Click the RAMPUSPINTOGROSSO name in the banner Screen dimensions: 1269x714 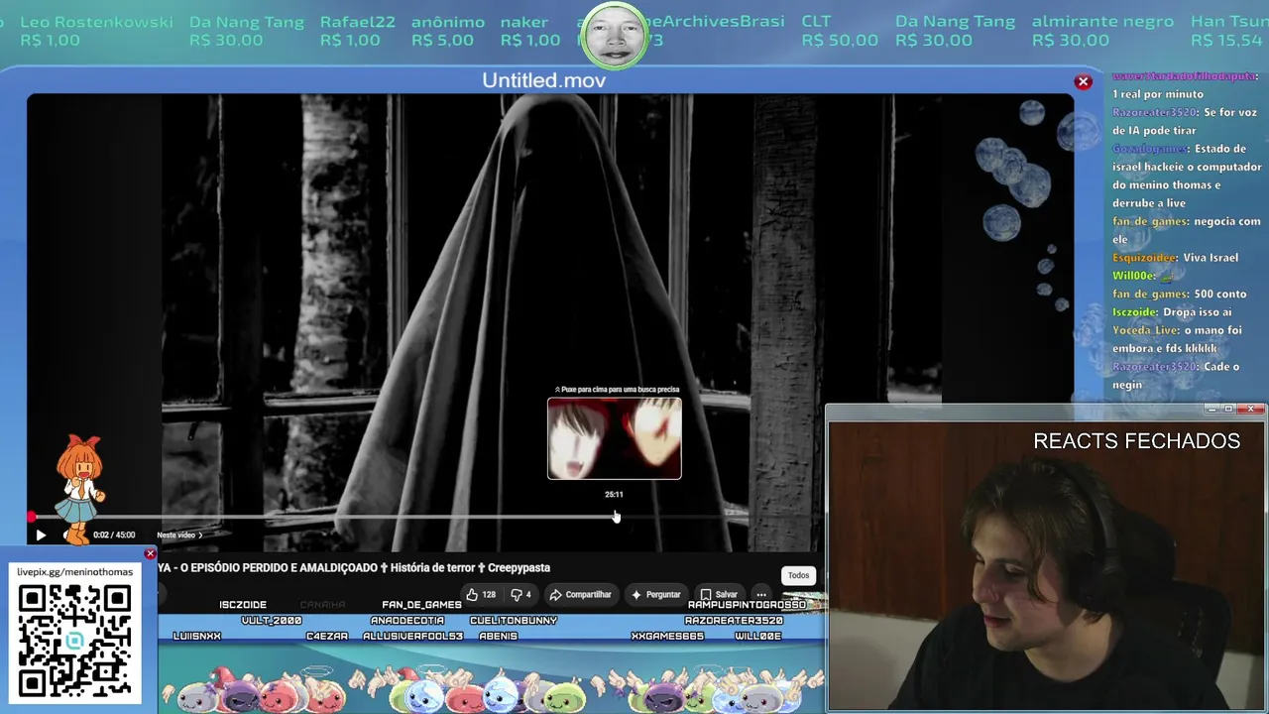(747, 605)
